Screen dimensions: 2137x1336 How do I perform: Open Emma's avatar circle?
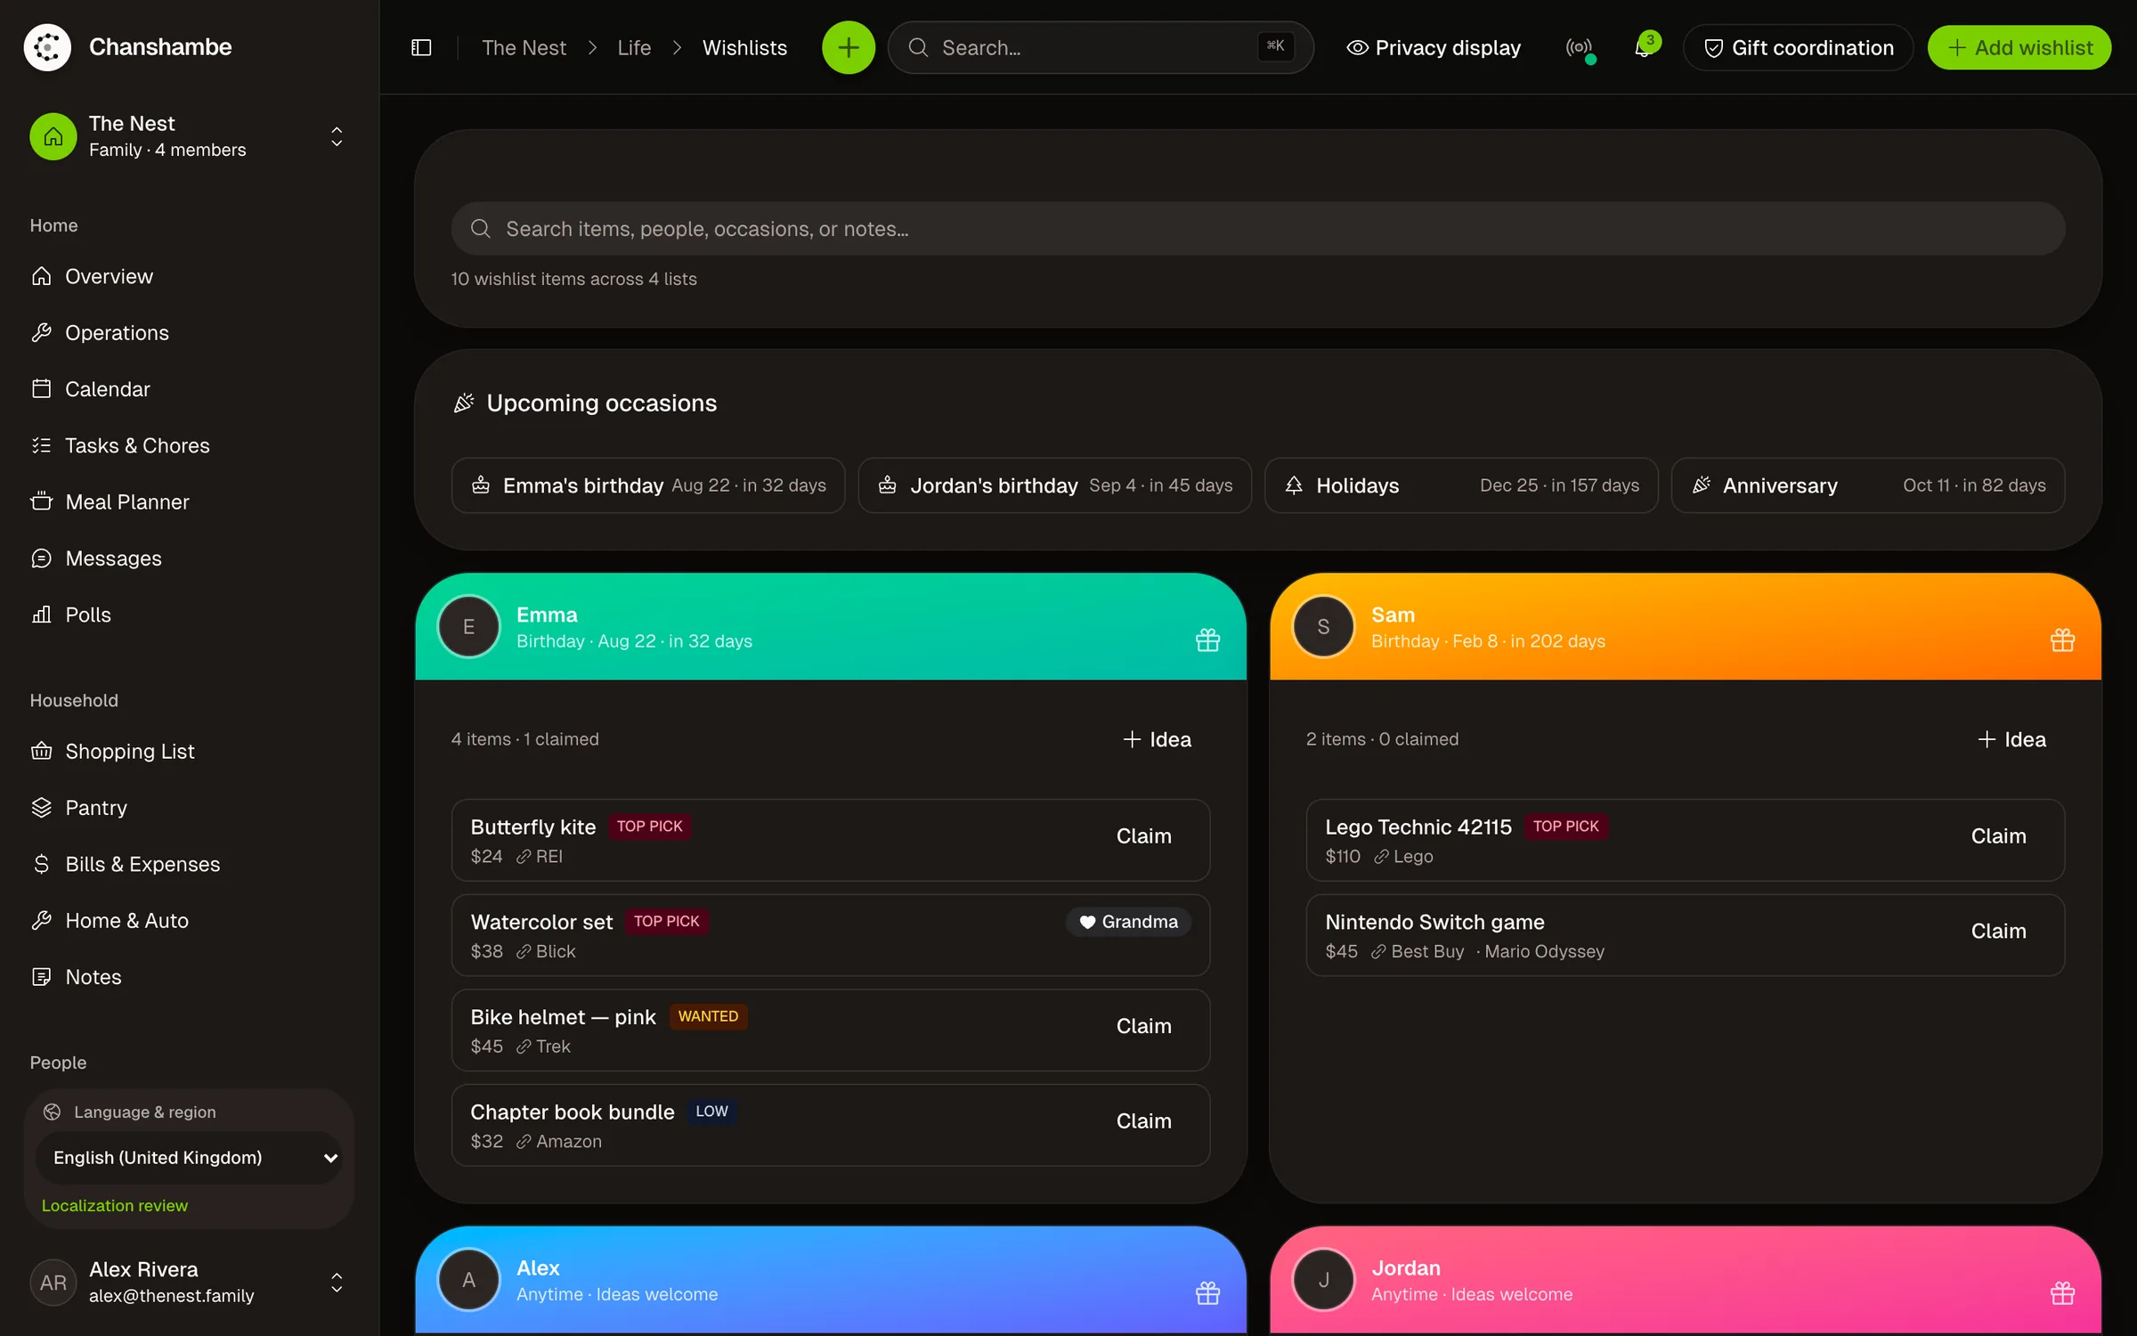(x=468, y=626)
